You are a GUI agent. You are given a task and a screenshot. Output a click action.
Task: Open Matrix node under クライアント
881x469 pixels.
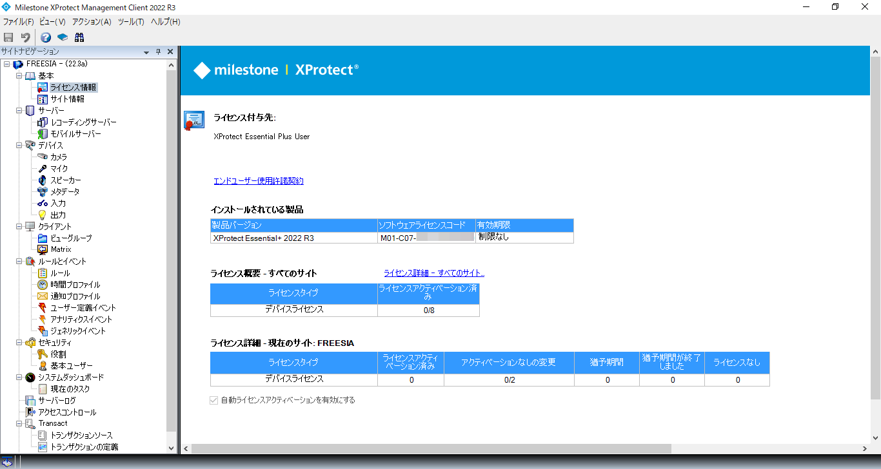[x=61, y=249]
